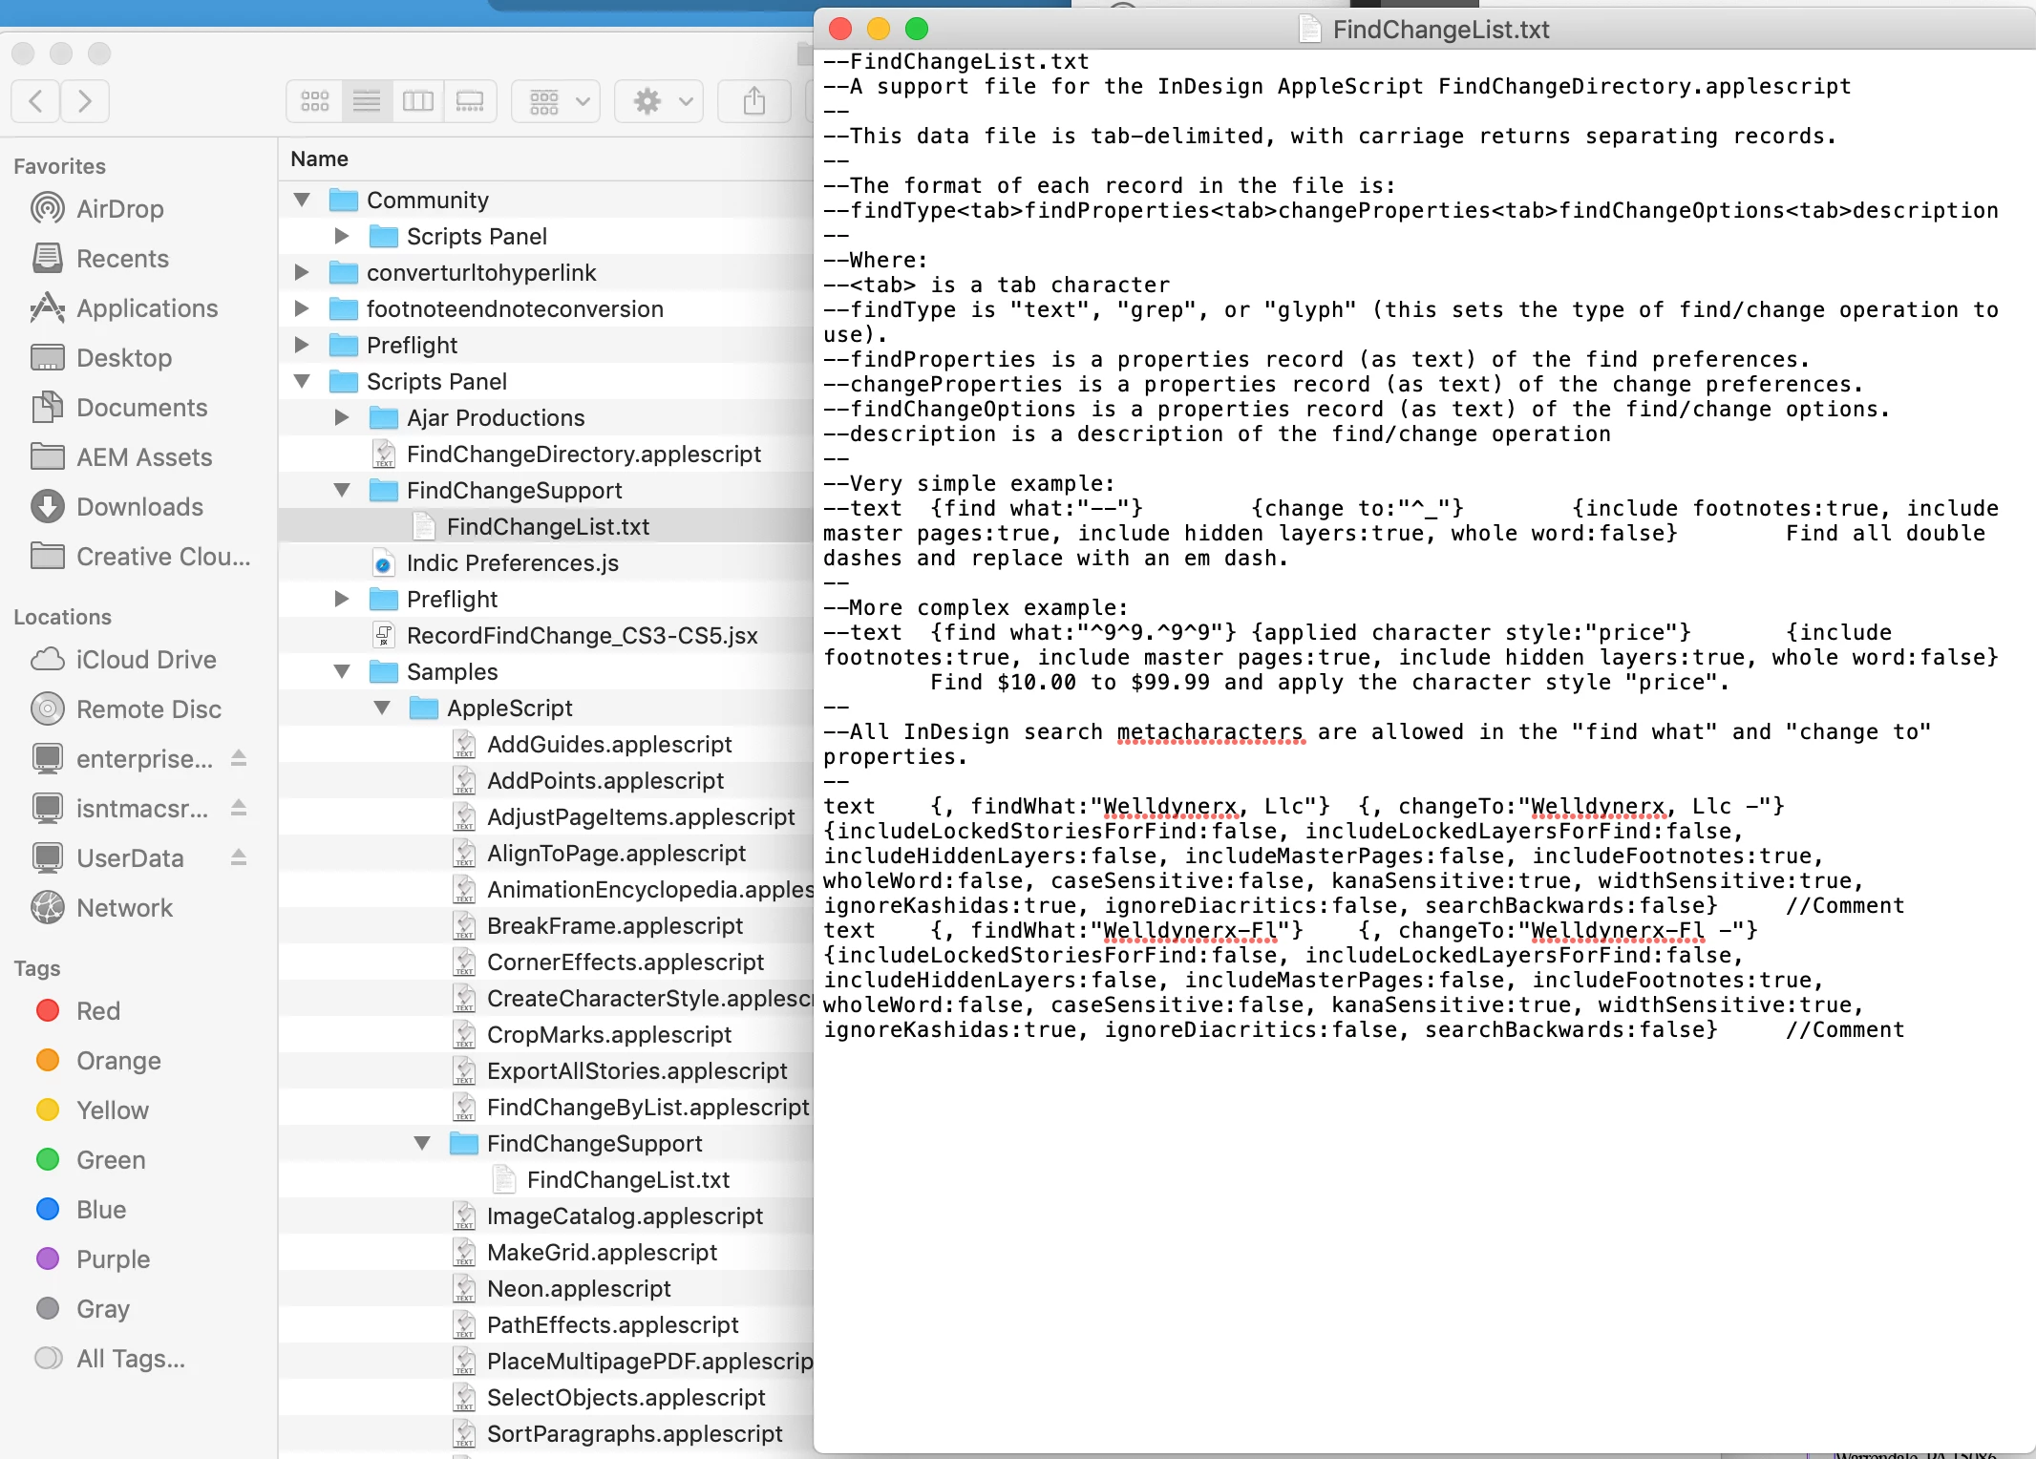
Task: Open Network location
Action: click(102, 908)
